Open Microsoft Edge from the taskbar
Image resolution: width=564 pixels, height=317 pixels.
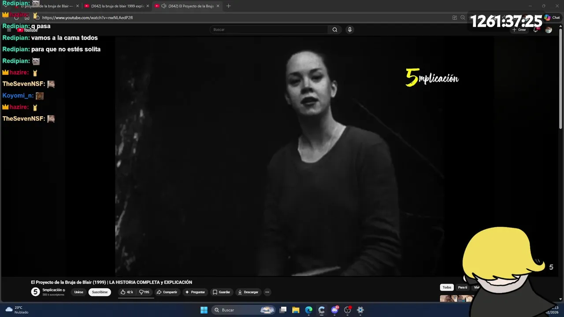pyautogui.click(x=309, y=310)
